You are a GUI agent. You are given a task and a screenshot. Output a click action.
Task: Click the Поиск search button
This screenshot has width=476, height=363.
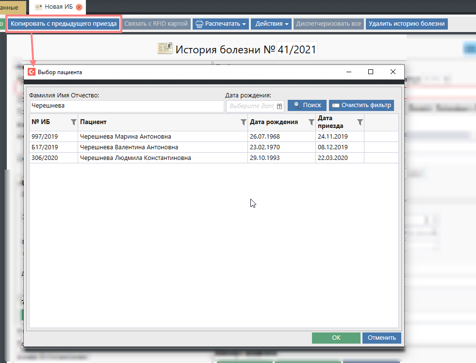[x=307, y=105]
